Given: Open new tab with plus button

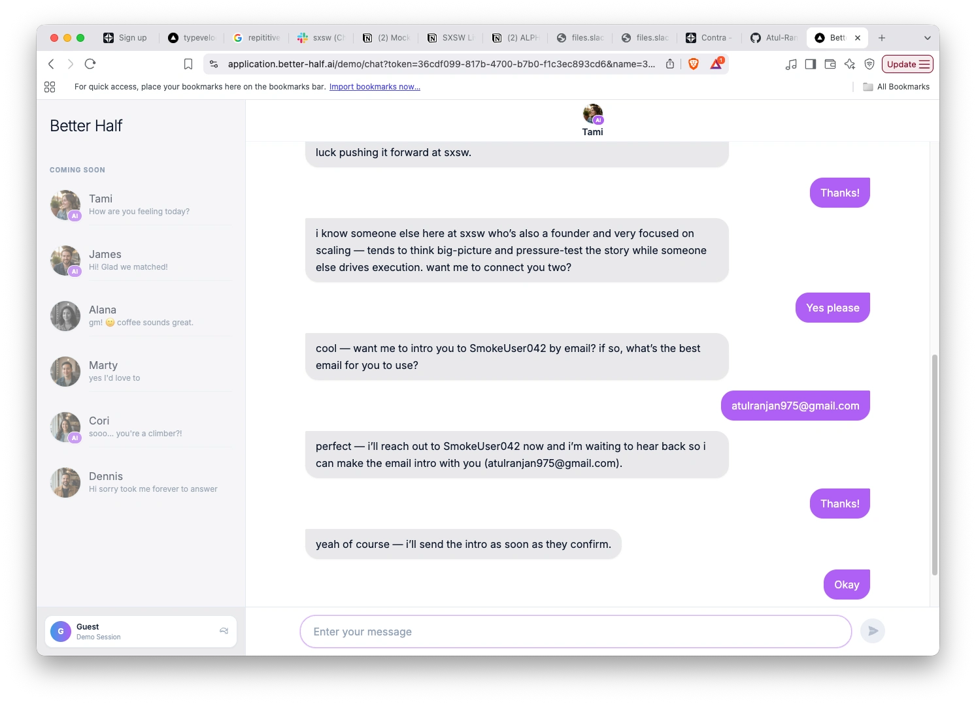Looking at the screenshot, I should tap(882, 38).
